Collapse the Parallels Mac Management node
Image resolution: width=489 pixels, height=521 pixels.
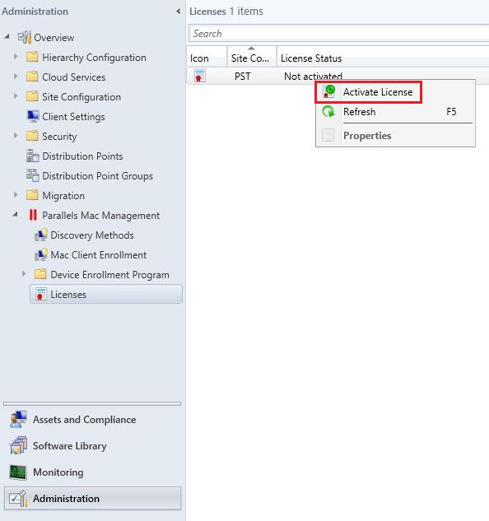tap(16, 215)
